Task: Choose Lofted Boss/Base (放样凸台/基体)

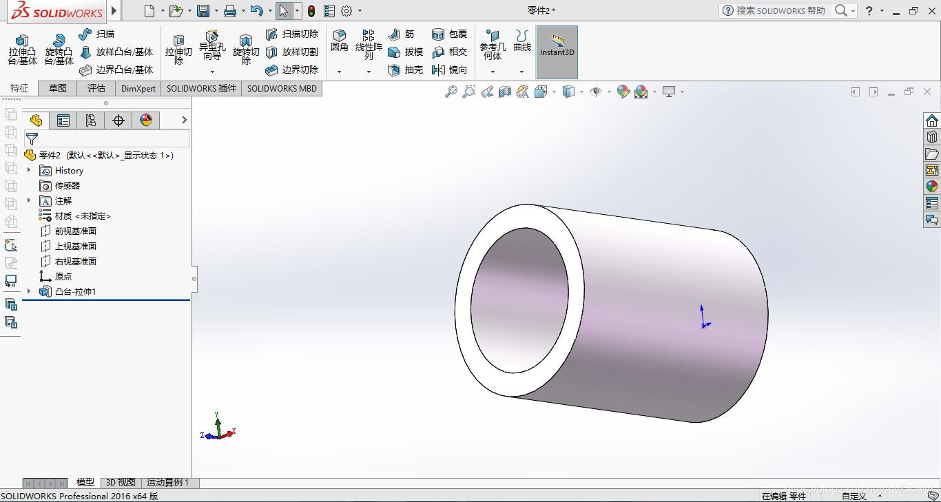Action: (116, 52)
